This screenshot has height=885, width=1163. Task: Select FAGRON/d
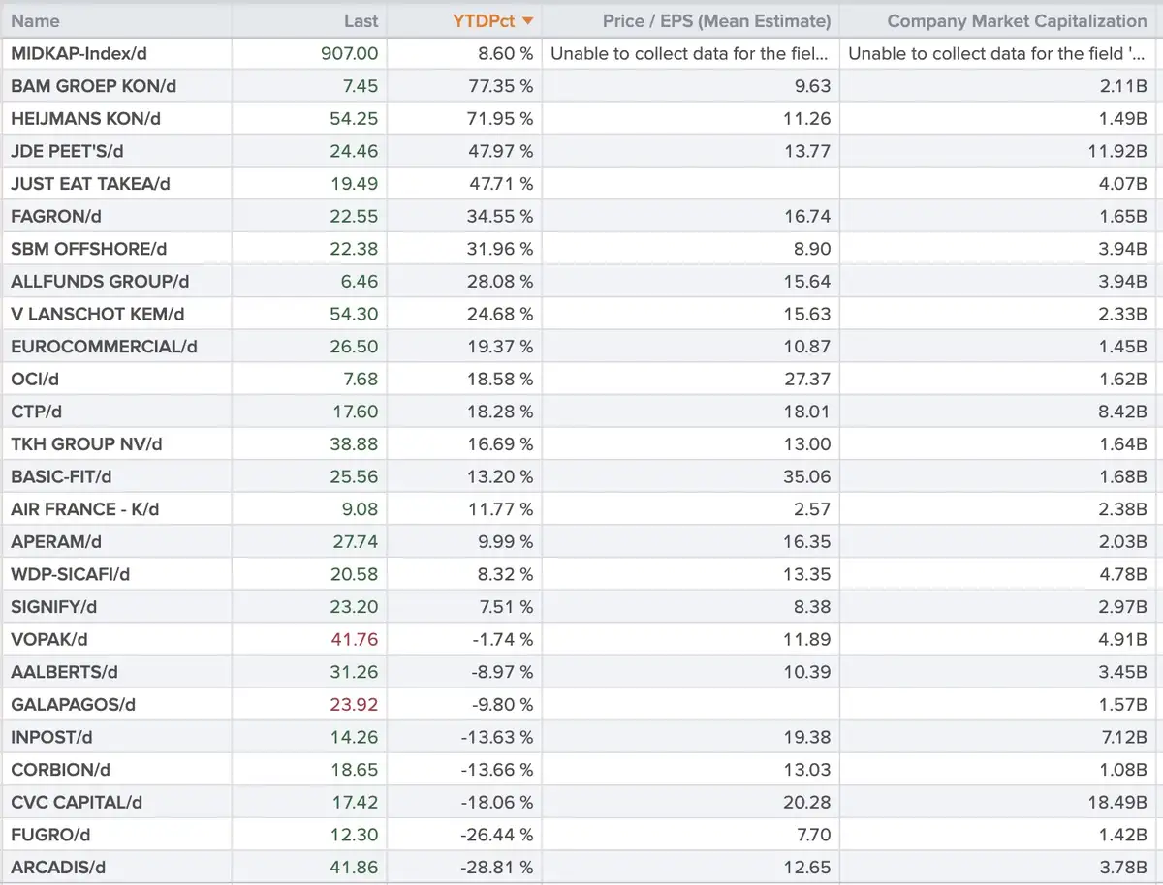[54, 216]
